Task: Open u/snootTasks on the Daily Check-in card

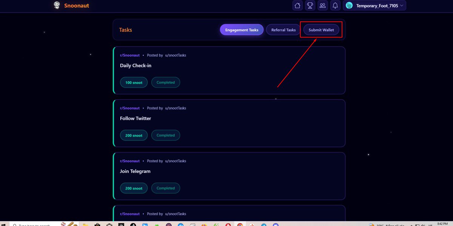Action: pos(176,55)
